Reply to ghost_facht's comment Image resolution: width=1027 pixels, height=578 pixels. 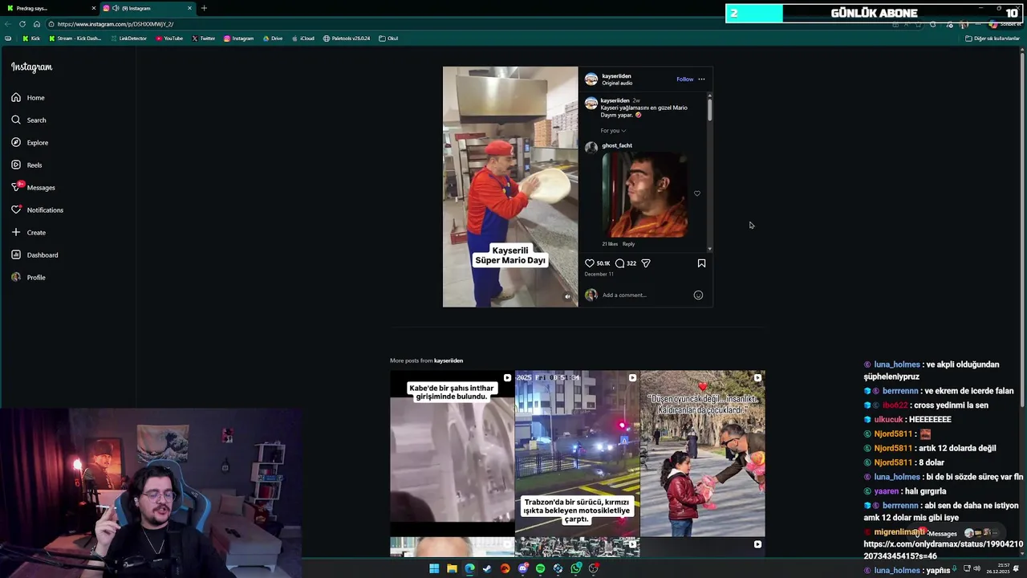coord(628,244)
